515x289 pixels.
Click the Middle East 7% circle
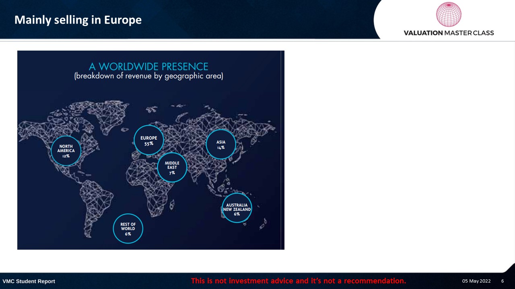tap(172, 167)
